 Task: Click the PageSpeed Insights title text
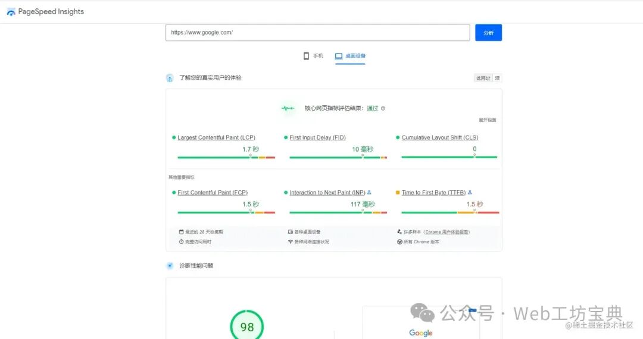pyautogui.click(x=51, y=11)
